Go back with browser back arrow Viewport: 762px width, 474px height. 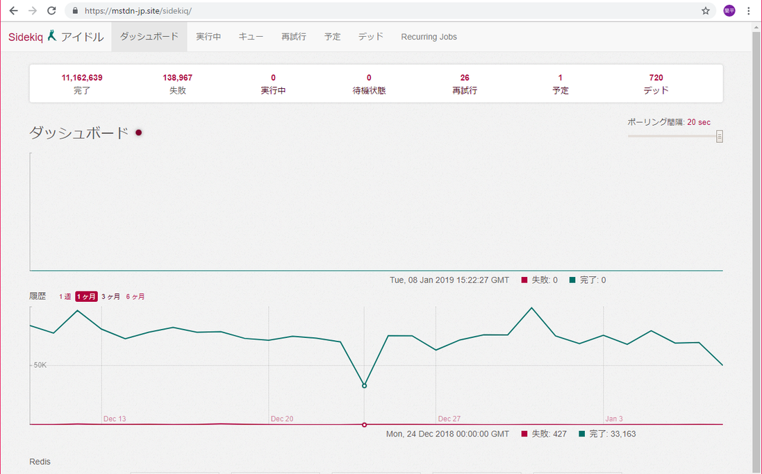pyautogui.click(x=14, y=10)
